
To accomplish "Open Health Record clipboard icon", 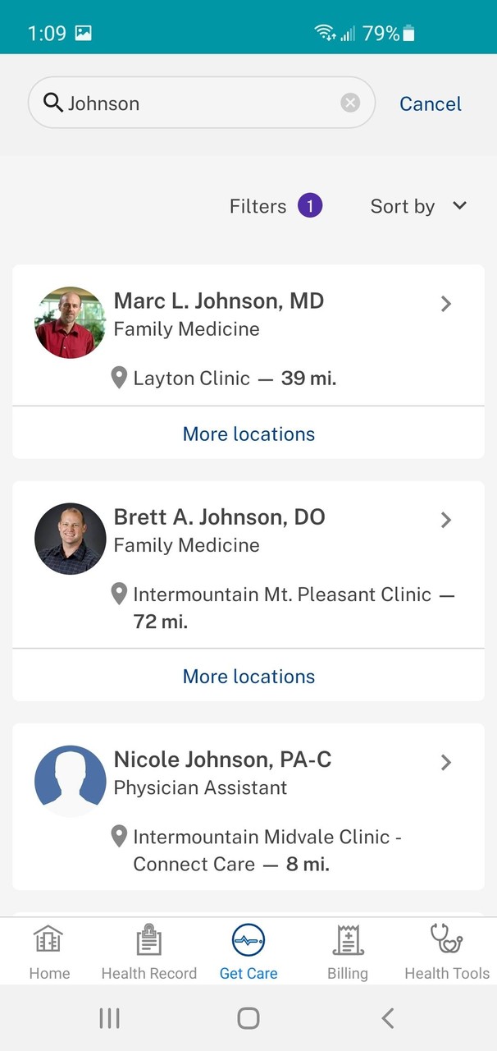I will point(148,941).
